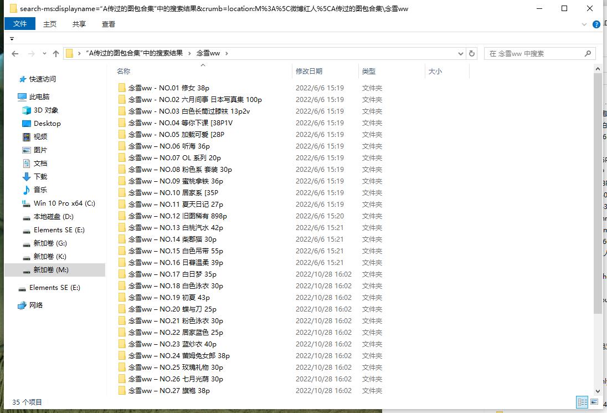Viewport: 607px width, 413px height.
Task: Refresh the current folder view
Action: [x=472, y=54]
